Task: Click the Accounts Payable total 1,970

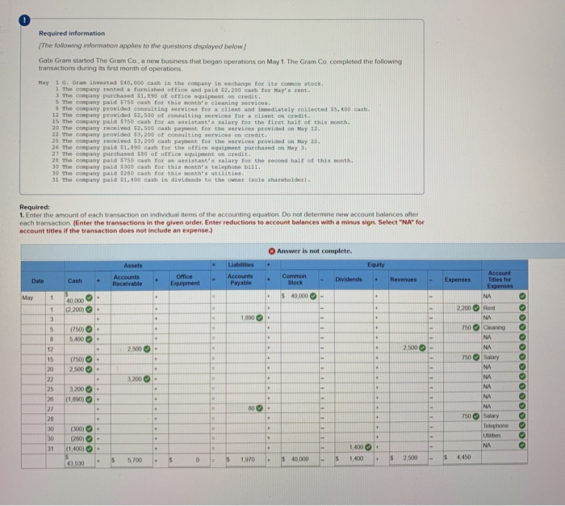Action: pyautogui.click(x=248, y=459)
